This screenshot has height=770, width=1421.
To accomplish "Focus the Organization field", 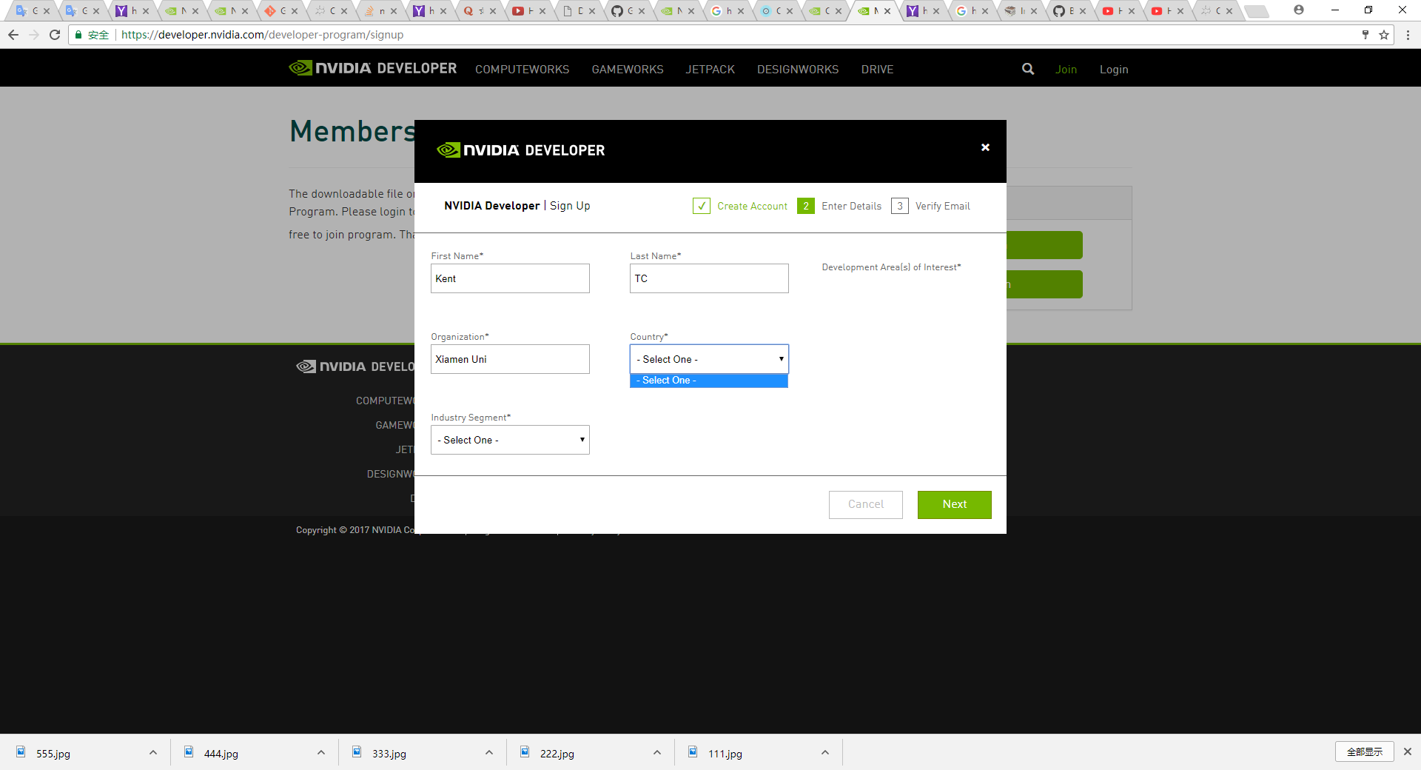I will click(x=510, y=359).
